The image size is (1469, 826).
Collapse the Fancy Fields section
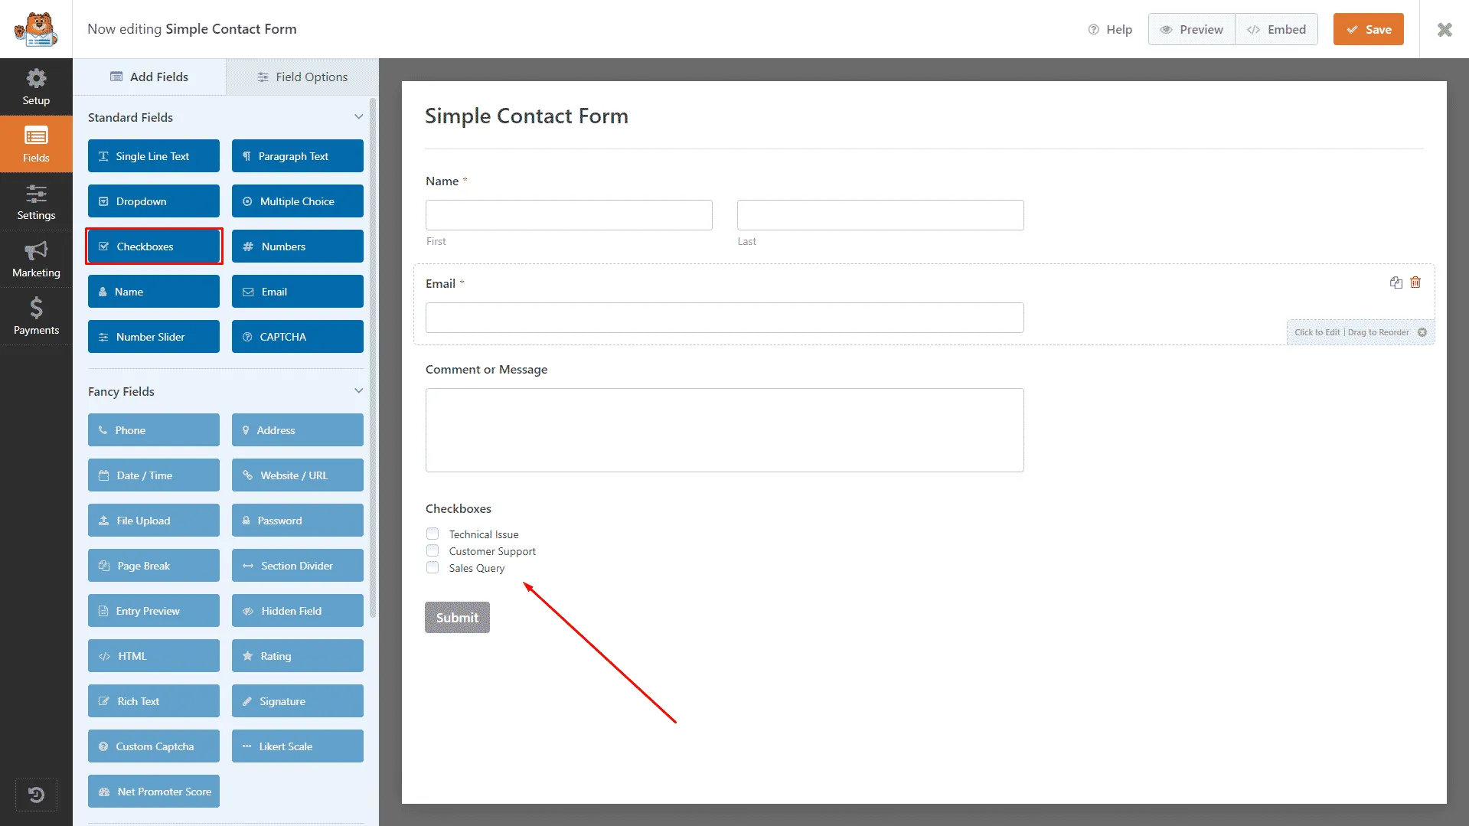[358, 390]
